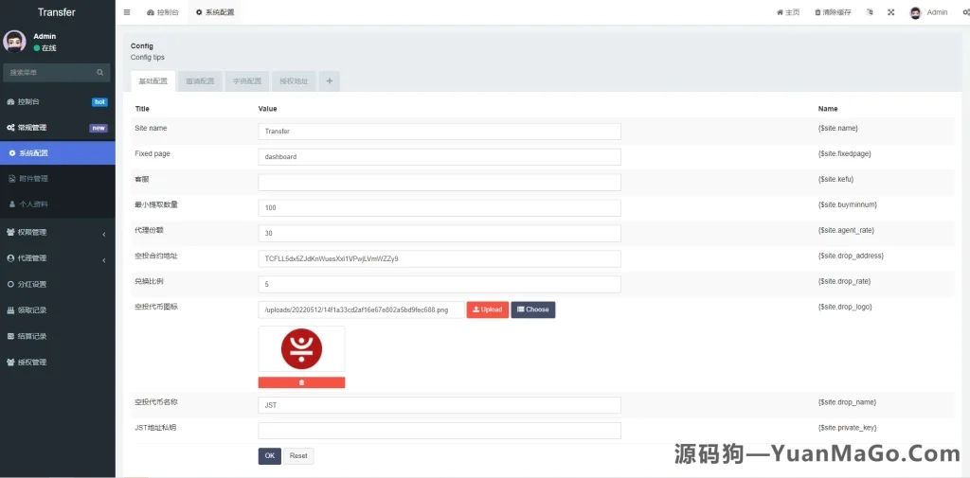Viewport: 970px width, 478px height.
Task: Click the Reset button
Action: click(298, 455)
